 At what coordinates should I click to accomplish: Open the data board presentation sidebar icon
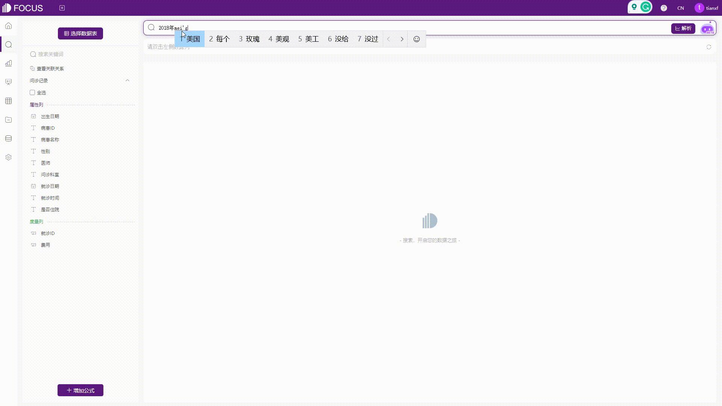click(9, 82)
